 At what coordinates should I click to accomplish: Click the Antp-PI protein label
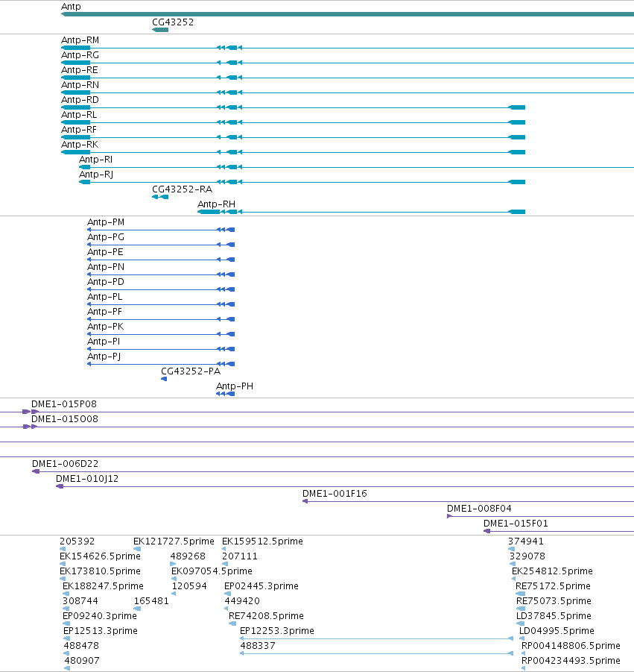[x=104, y=342]
